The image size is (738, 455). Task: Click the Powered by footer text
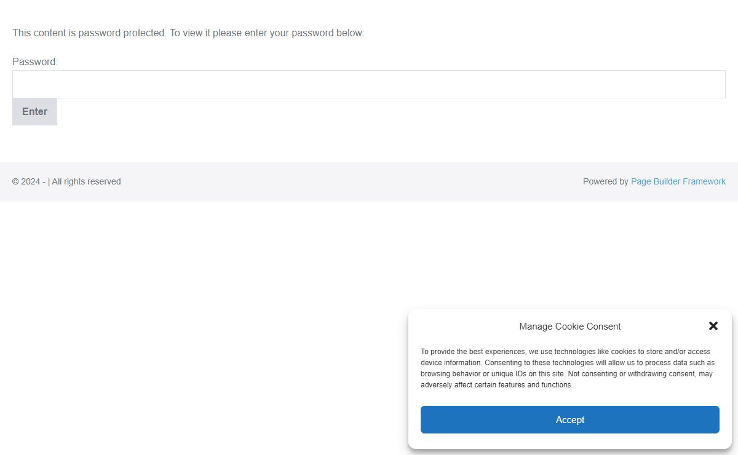coord(606,181)
